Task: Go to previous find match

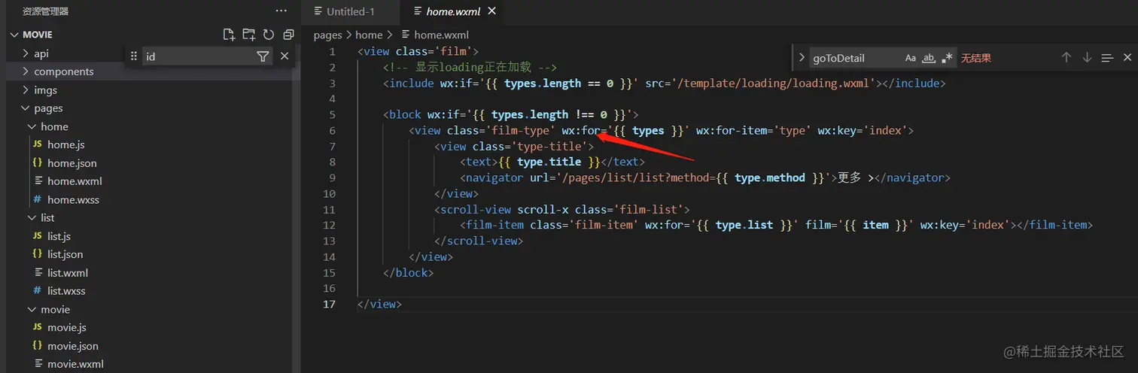Action: click(x=1066, y=58)
